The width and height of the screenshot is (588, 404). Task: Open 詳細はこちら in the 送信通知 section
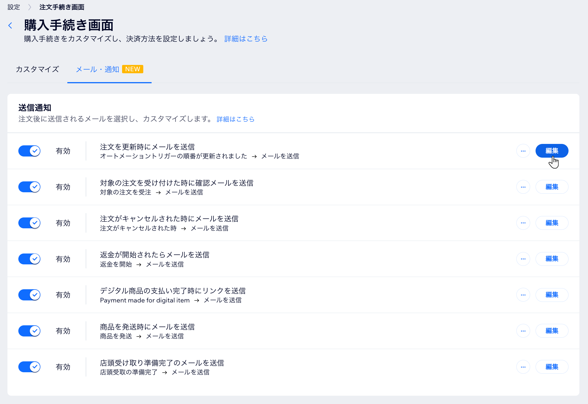point(235,119)
